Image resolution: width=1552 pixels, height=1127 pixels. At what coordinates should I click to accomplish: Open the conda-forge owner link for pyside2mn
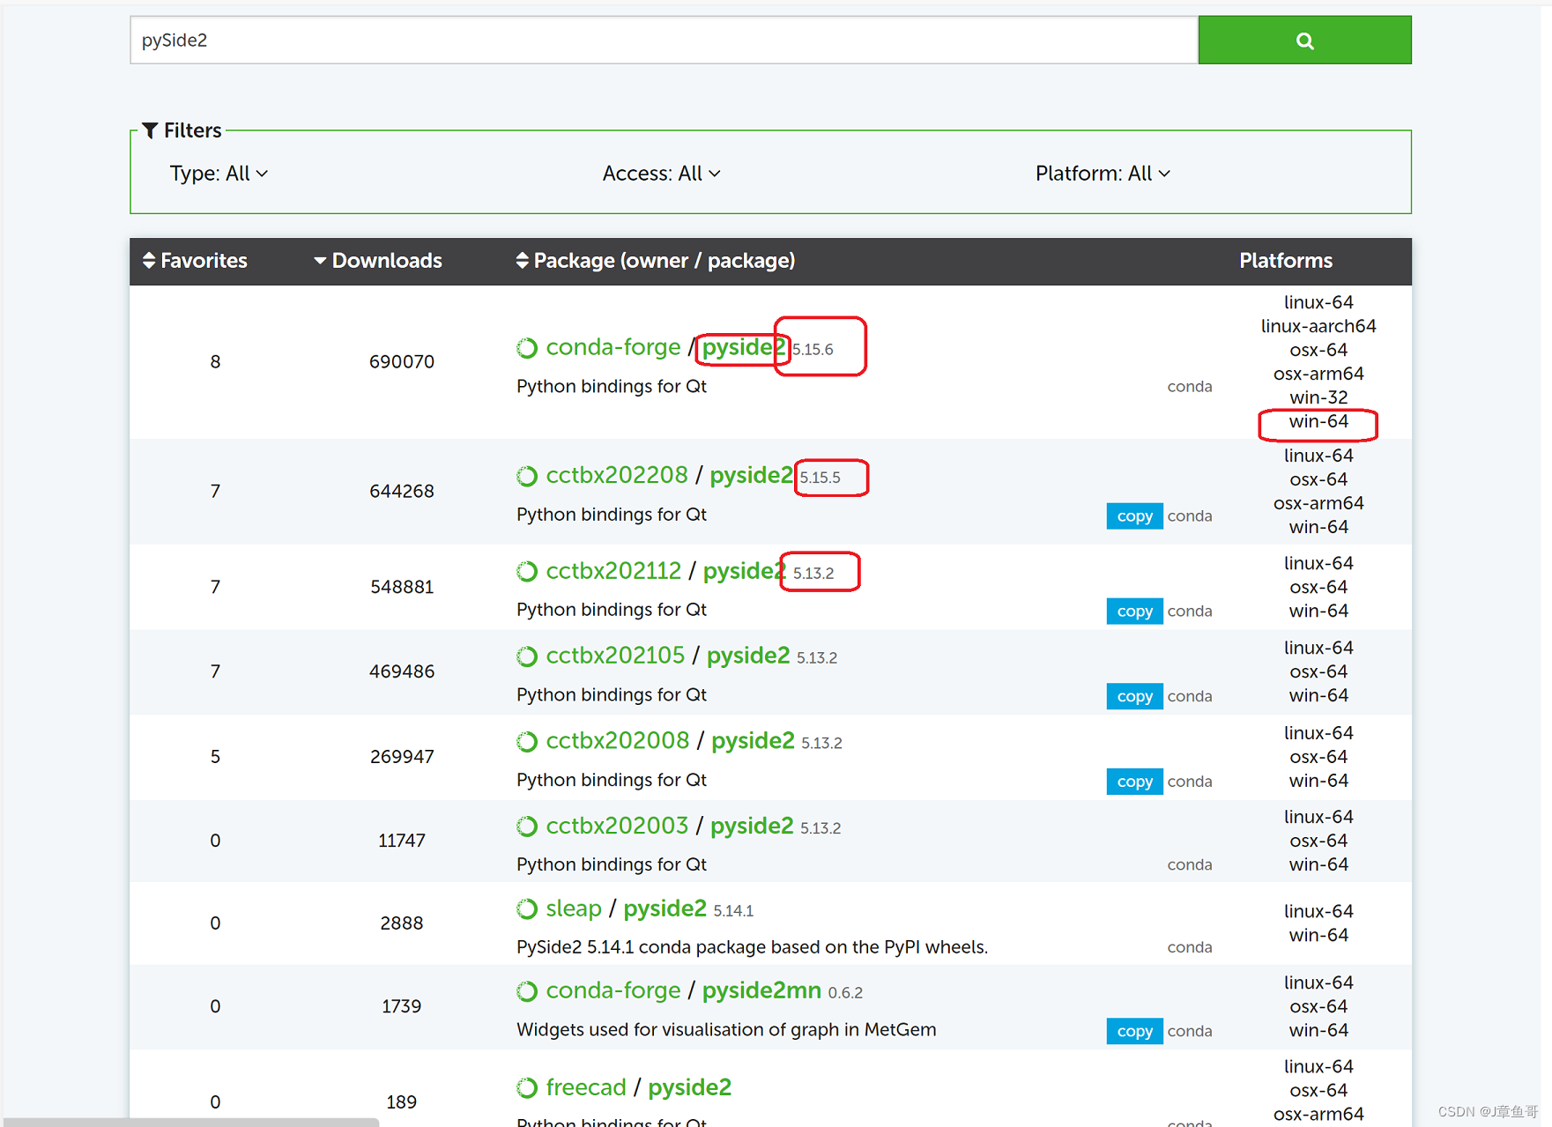click(613, 990)
